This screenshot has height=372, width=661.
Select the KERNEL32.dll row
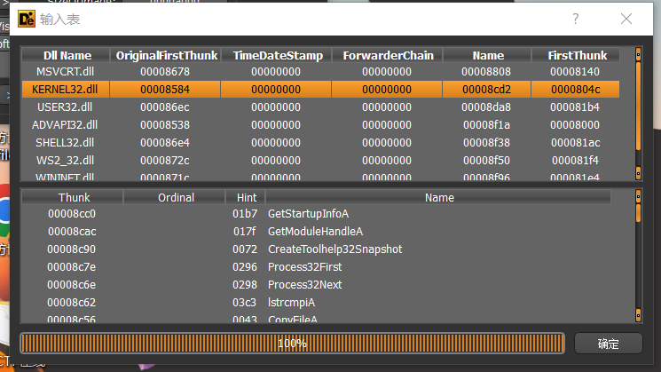[320, 90]
